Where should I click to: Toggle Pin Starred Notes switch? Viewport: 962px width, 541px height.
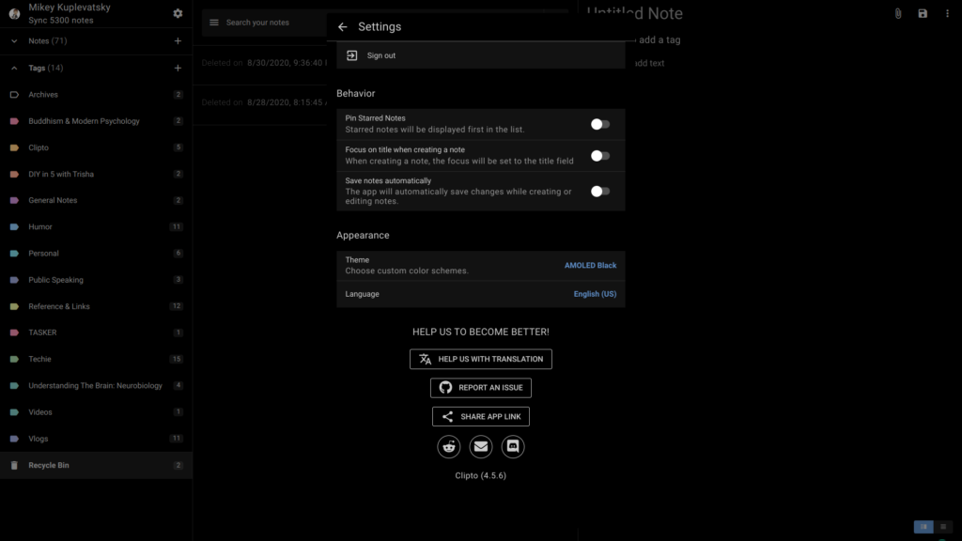(600, 125)
